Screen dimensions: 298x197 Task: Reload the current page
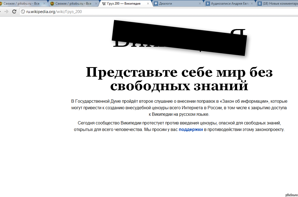(14, 11)
